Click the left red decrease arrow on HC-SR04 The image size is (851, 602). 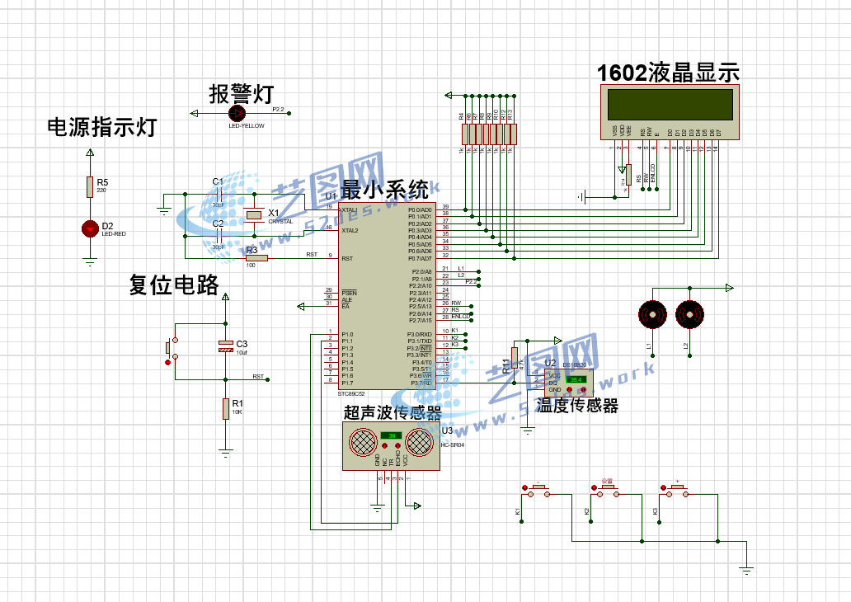coord(384,445)
